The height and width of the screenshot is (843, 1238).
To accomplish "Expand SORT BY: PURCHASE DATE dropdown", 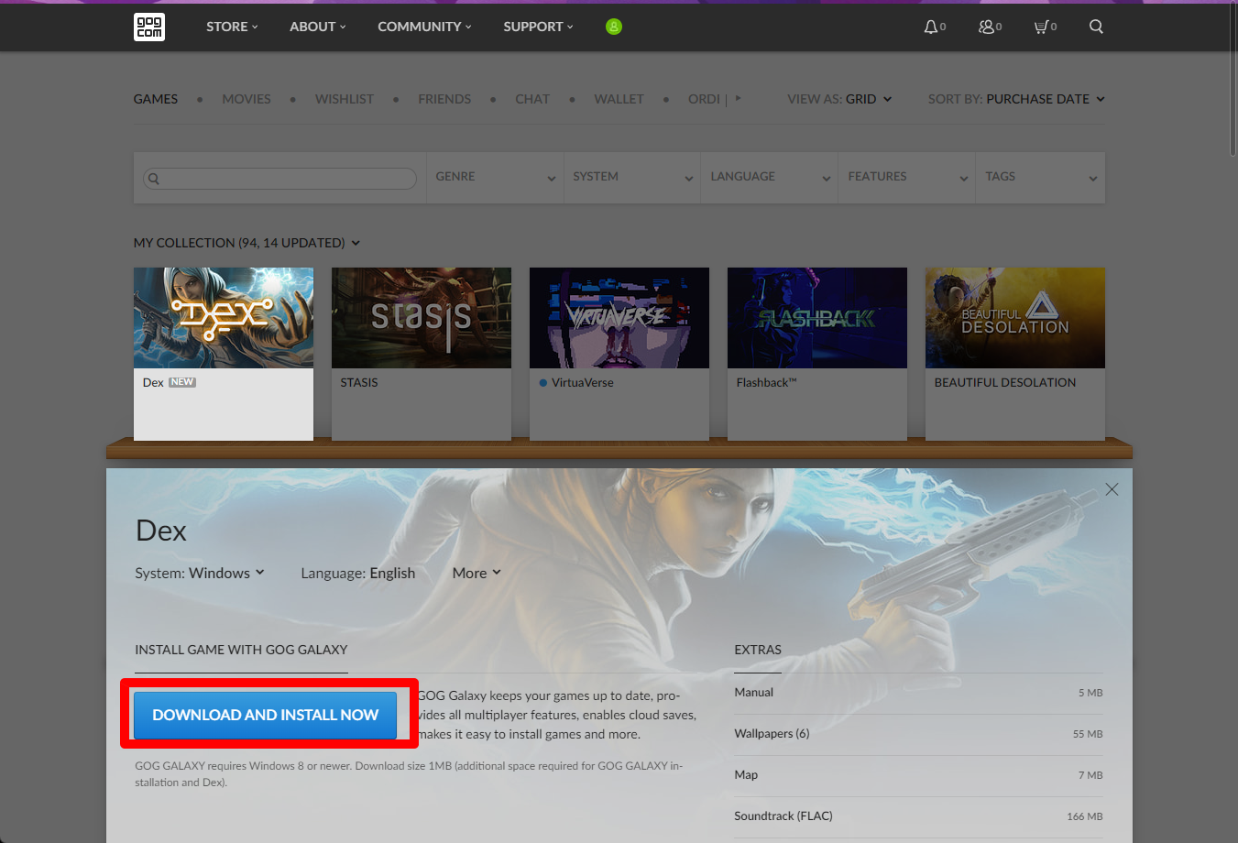I will pos(1016,99).
